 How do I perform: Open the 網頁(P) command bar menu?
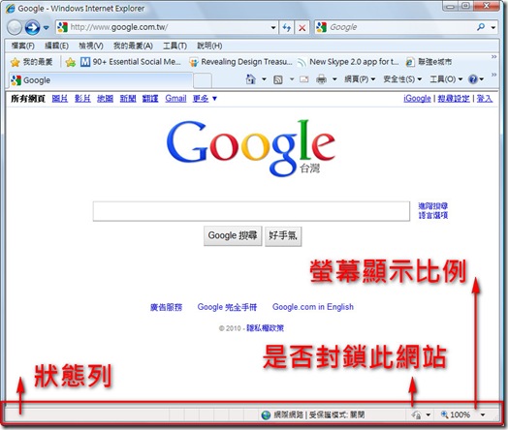(x=360, y=79)
